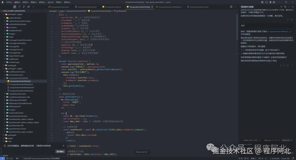Click packageC in the breadcrumb
Image resolution: width=296 pixels, height=160 pixels.
click(x=53, y=11)
